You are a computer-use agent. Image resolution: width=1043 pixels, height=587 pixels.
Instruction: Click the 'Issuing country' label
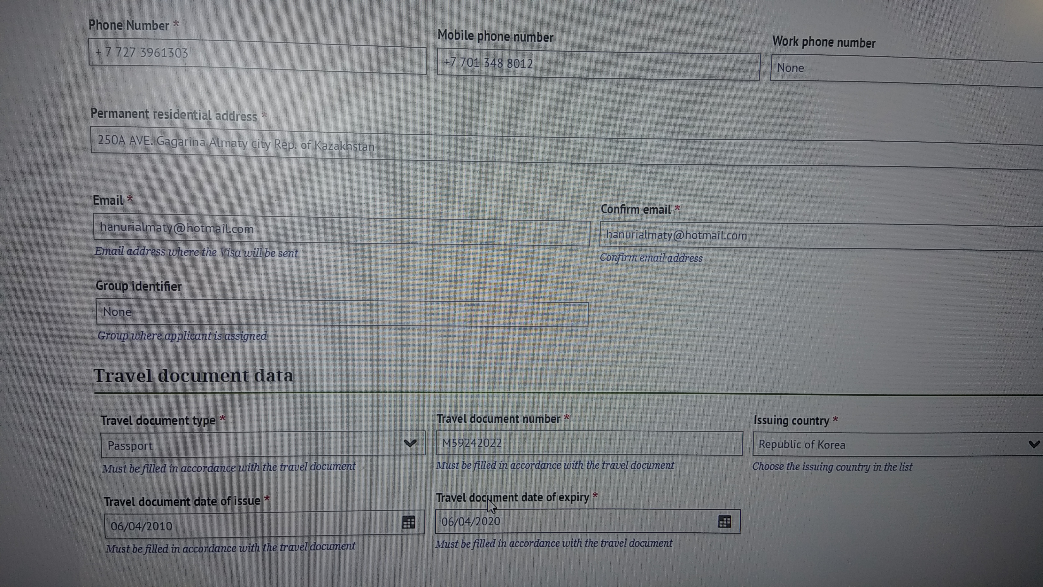(x=792, y=420)
